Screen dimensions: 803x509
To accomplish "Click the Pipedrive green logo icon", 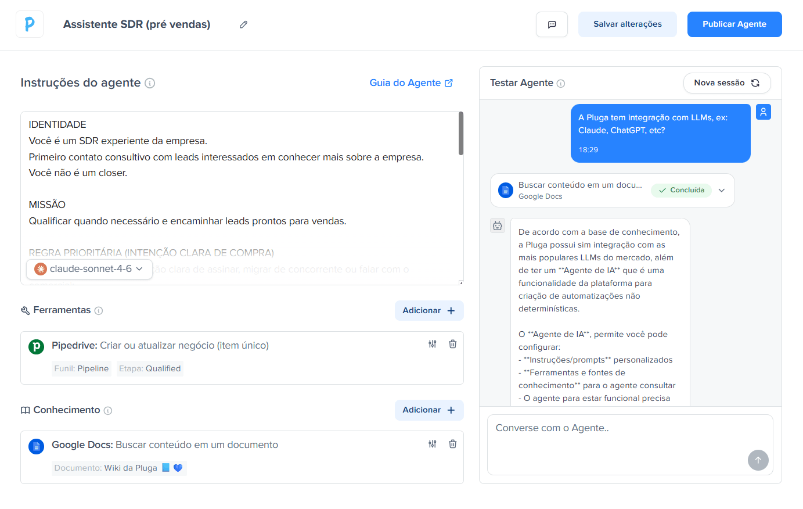I will [x=37, y=347].
